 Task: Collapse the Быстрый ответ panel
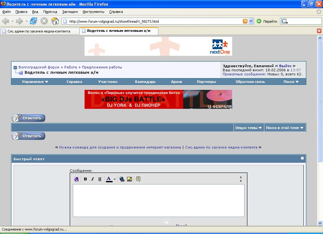pyautogui.click(x=302, y=158)
